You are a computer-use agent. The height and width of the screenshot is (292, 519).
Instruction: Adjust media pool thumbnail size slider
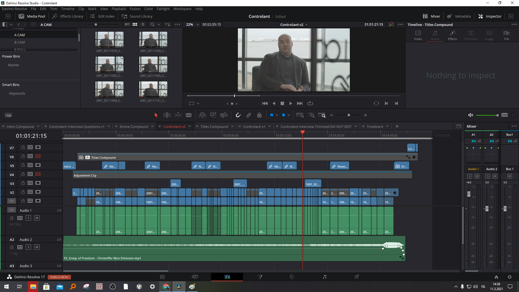tap(96, 25)
